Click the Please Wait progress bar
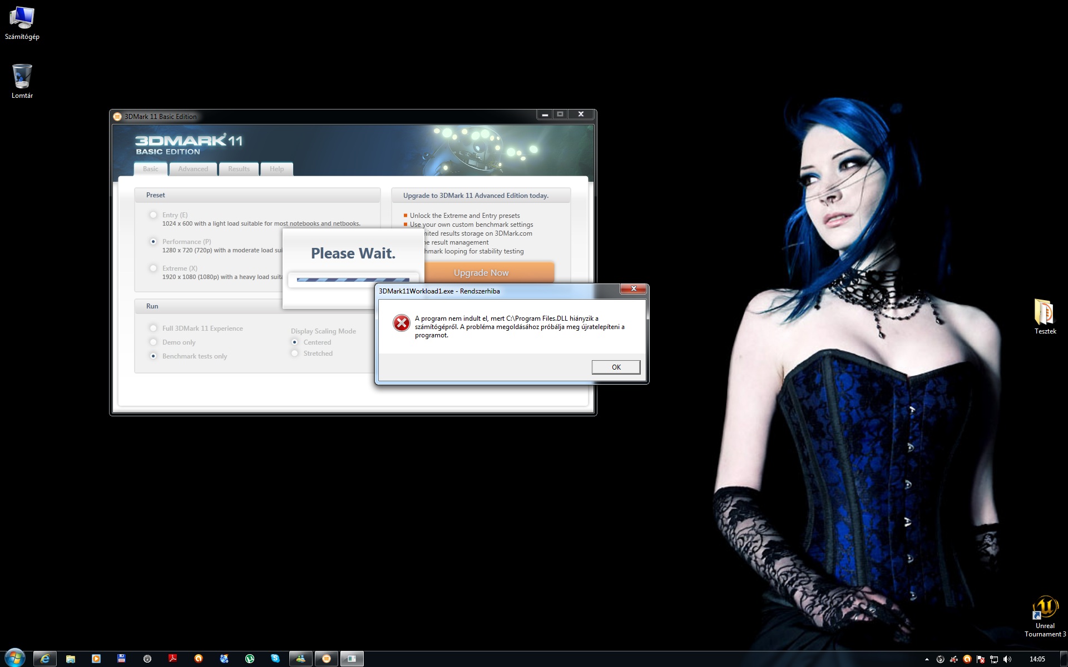The width and height of the screenshot is (1068, 667). 353,280
